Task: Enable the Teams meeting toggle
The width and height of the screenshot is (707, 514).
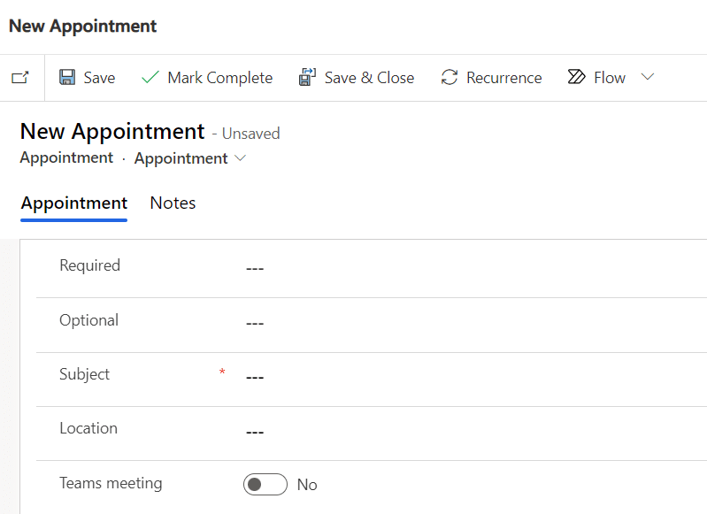Action: pos(265,485)
